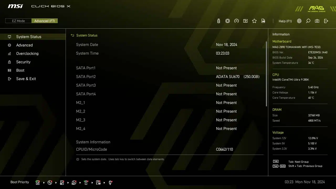Open the Advanced sidebar menu
336x189 pixels.
33,45
